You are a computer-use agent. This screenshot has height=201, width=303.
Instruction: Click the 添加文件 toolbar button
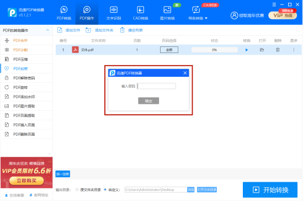point(68,30)
